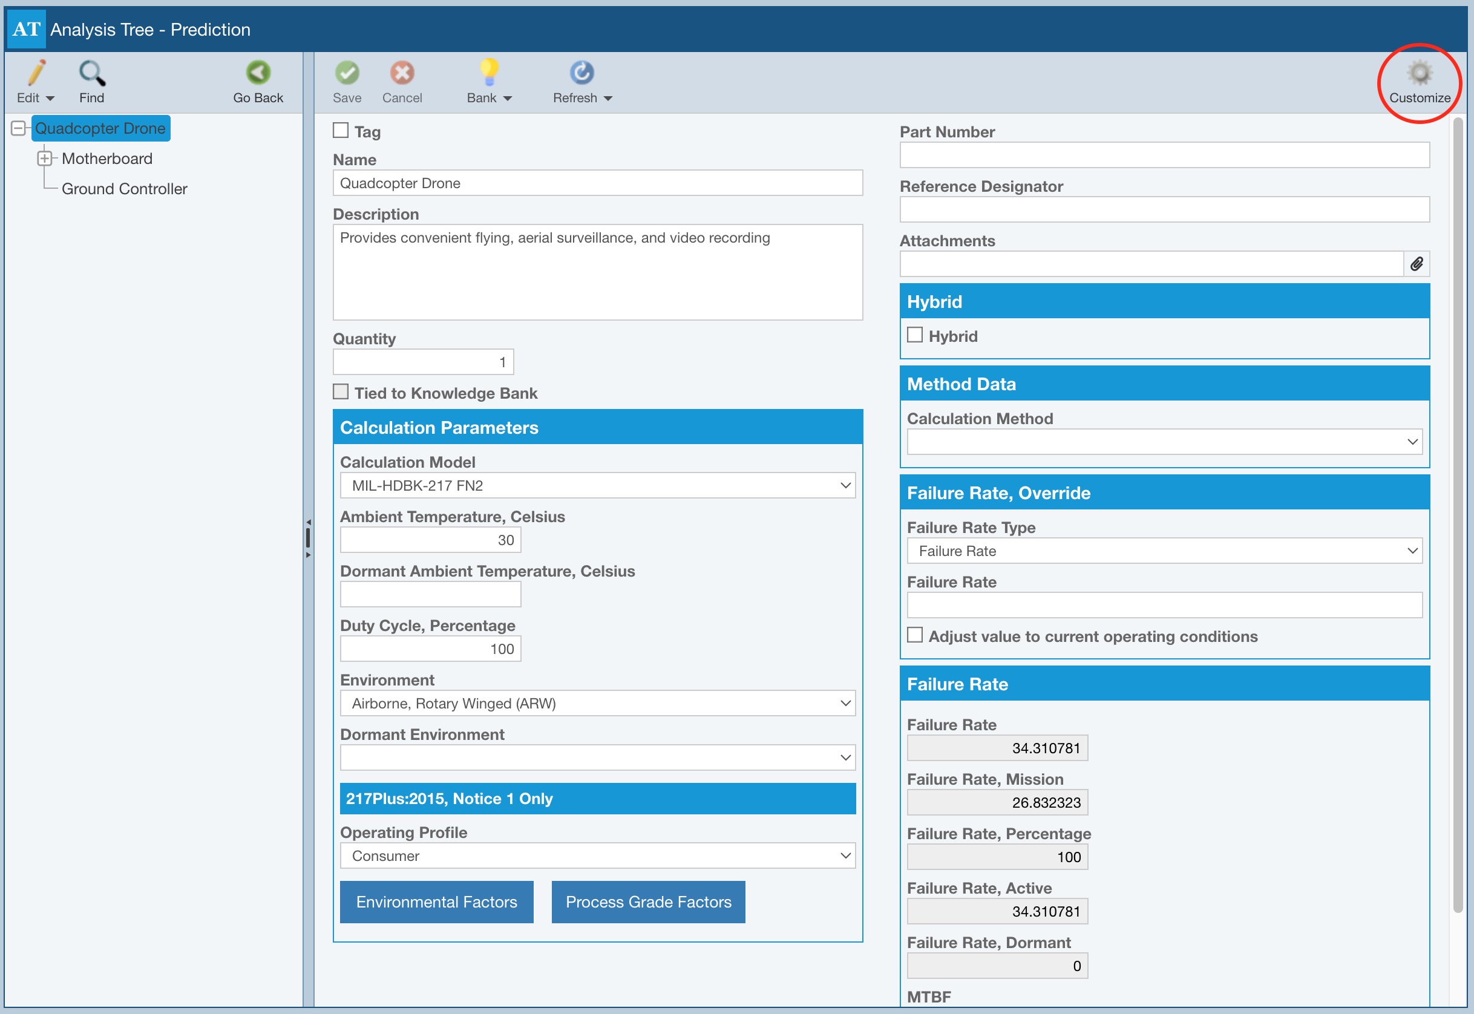The image size is (1474, 1014).
Task: Enable the Tag checkbox
Action: pyautogui.click(x=341, y=131)
